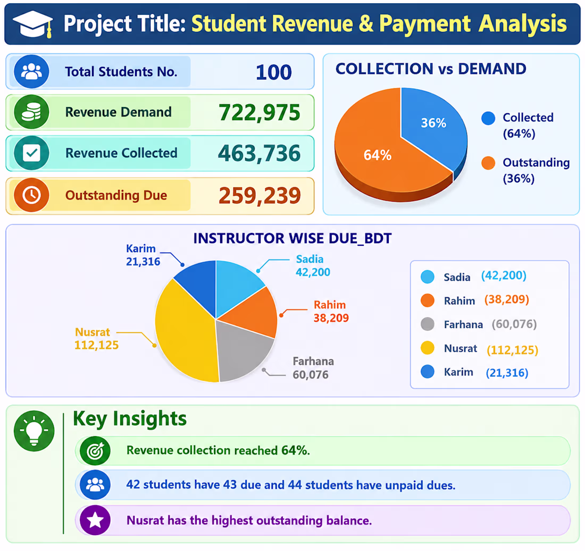Click the "Collected (64%)" legend label
Screen dimensions: 585x551
(x=528, y=126)
